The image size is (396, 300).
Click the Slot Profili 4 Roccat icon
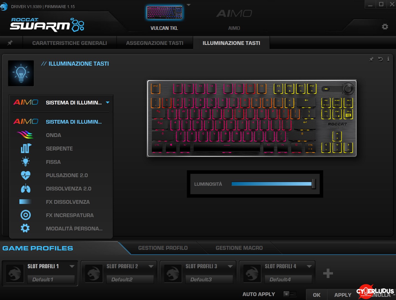point(252,273)
